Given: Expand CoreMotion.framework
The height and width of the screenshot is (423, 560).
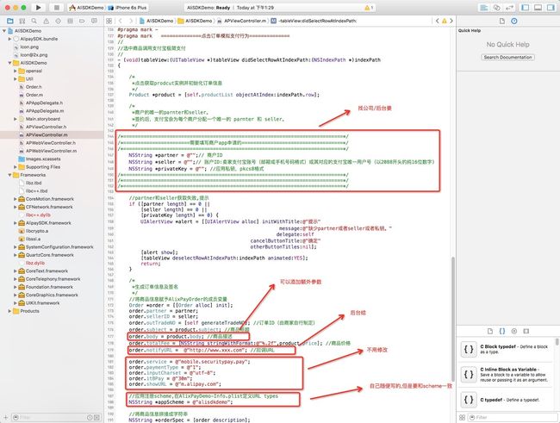Looking at the screenshot, I should point(16,199).
